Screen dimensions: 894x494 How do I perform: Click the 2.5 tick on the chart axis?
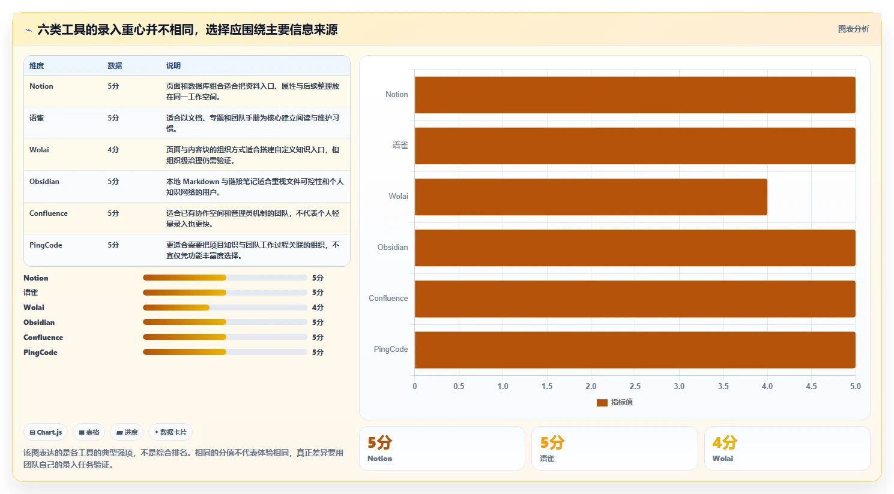coord(635,387)
